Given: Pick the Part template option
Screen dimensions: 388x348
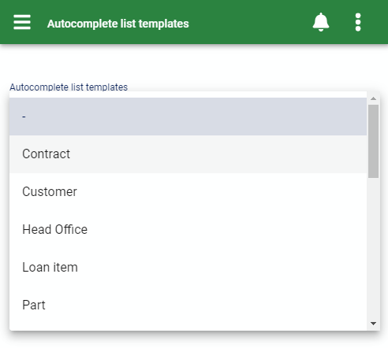Looking at the screenshot, I should click(x=188, y=305).
